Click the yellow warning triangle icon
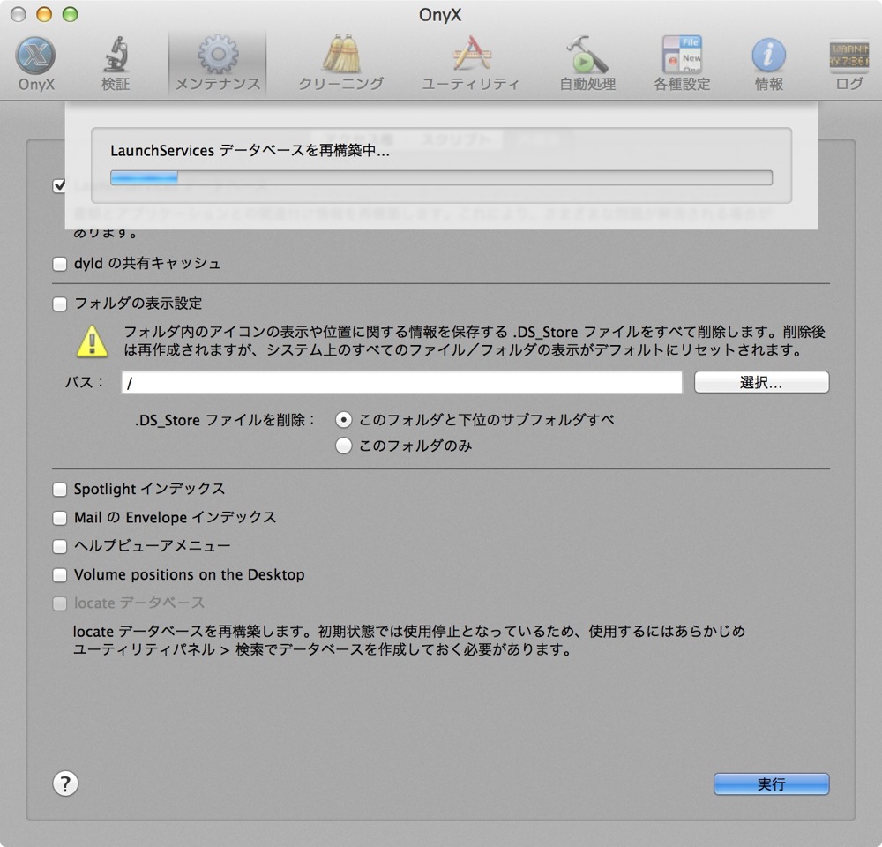 [x=92, y=341]
